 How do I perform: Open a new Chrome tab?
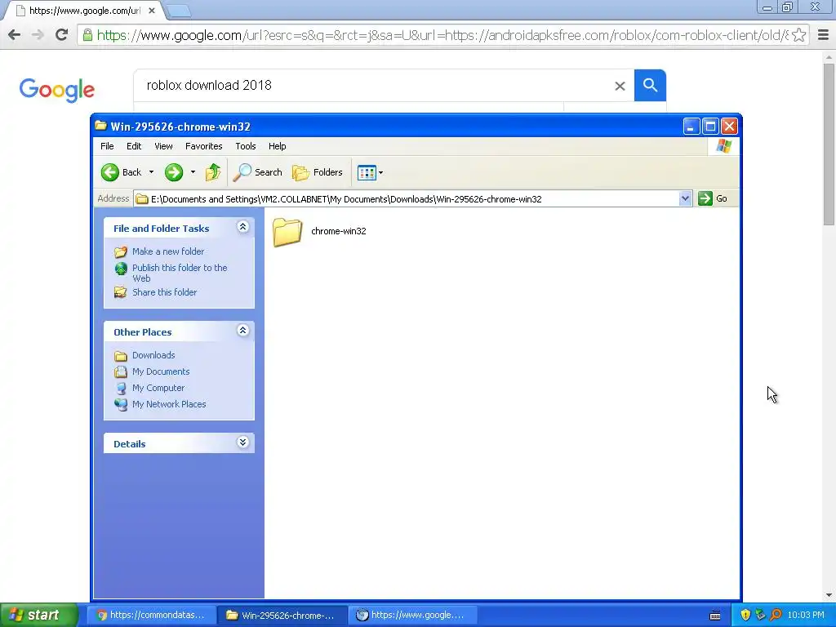pos(178,11)
